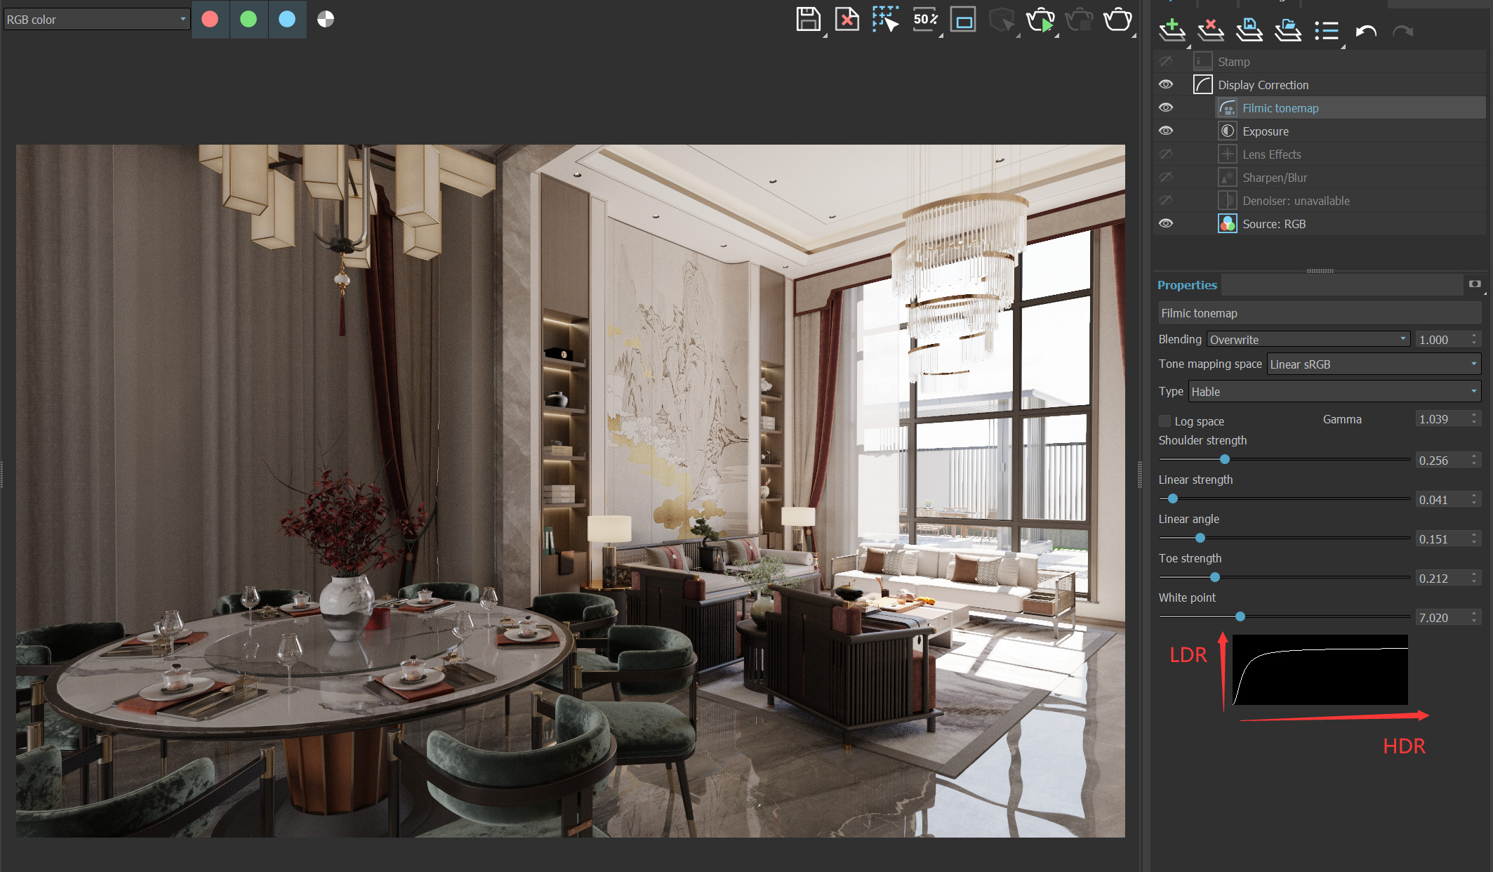
Task: Hide the Source: RGB layer
Action: pos(1166,224)
